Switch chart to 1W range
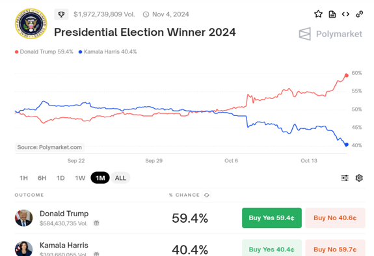The width and height of the screenshot is (374, 256). [x=80, y=178]
